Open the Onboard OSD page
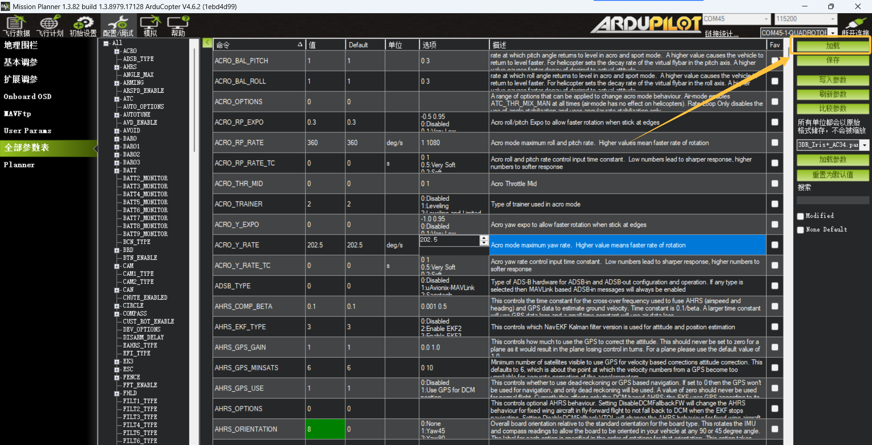Viewport: 872px width, 445px height. [x=27, y=96]
